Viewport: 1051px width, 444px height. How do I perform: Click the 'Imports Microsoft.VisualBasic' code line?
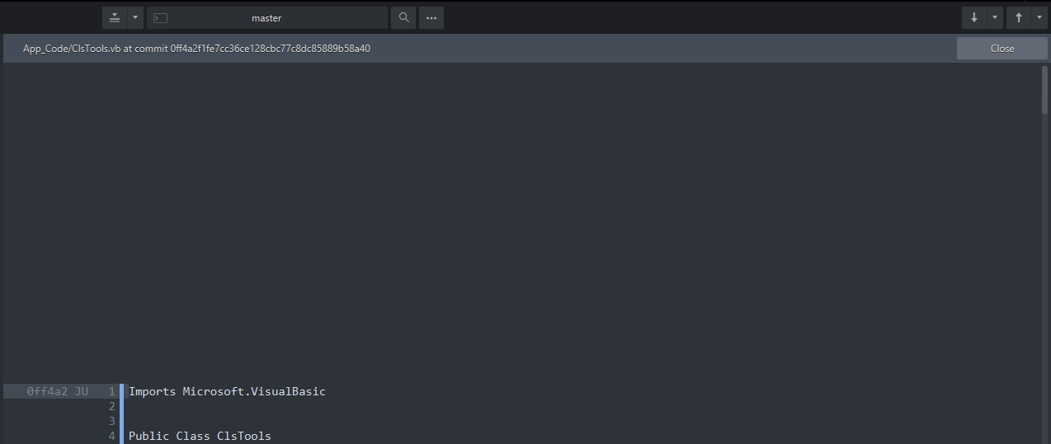(227, 391)
